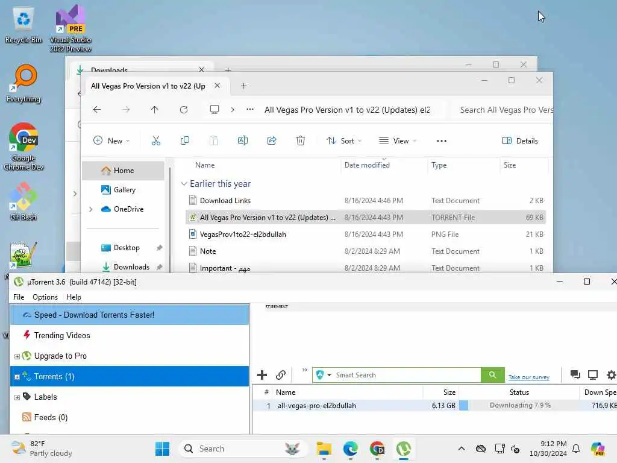The image size is (617, 463).
Task: Open search provider dropdown in Smart Search
Action: [x=330, y=375]
